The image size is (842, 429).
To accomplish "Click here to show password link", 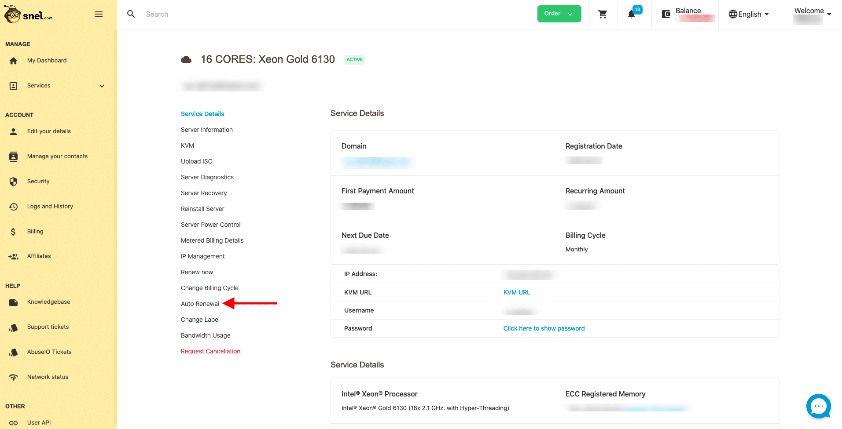I will [544, 328].
